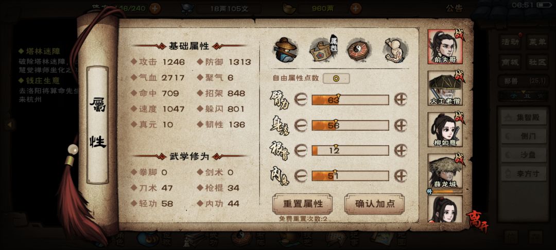Open the 公告 announcements menu
This screenshot has height=250, width=556.
pyautogui.click(x=454, y=8)
